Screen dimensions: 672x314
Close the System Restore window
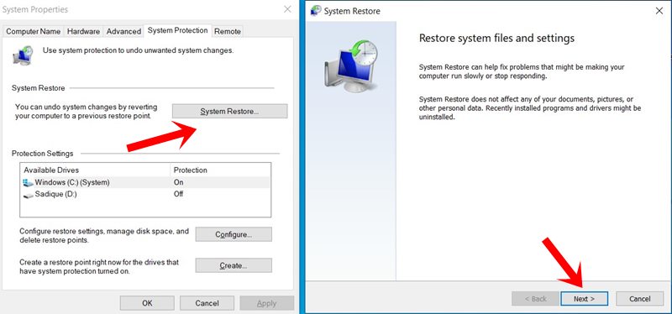(x=659, y=11)
